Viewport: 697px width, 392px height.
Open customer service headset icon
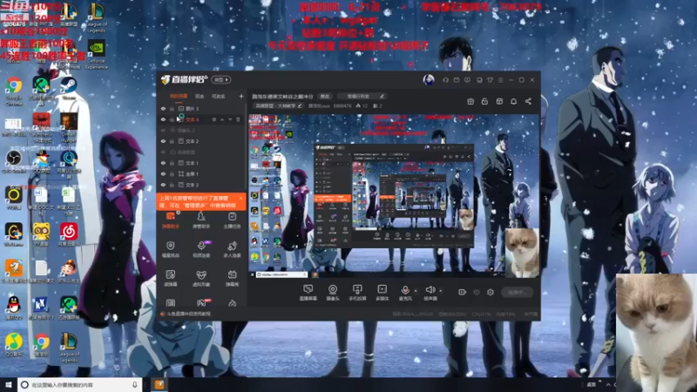click(x=445, y=80)
